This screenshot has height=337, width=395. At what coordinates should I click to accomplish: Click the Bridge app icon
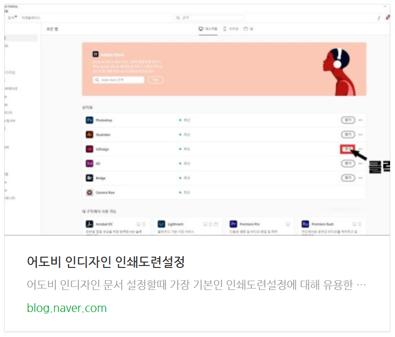click(x=89, y=178)
